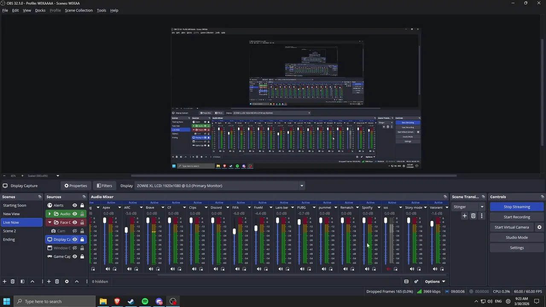Toggle monitoring headphone icon on Discord channel
The height and width of the screenshot is (307, 546).
tap(223, 269)
